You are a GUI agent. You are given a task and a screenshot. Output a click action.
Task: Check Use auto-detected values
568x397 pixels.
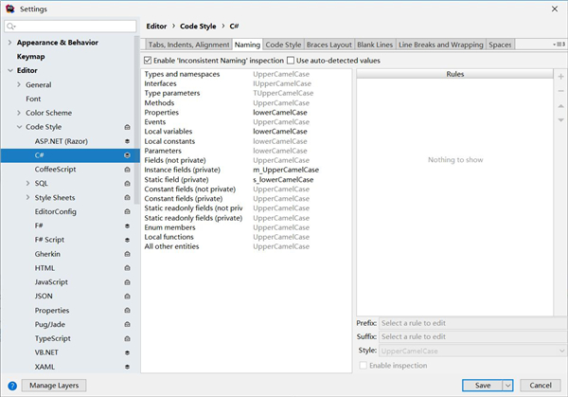[x=291, y=60]
